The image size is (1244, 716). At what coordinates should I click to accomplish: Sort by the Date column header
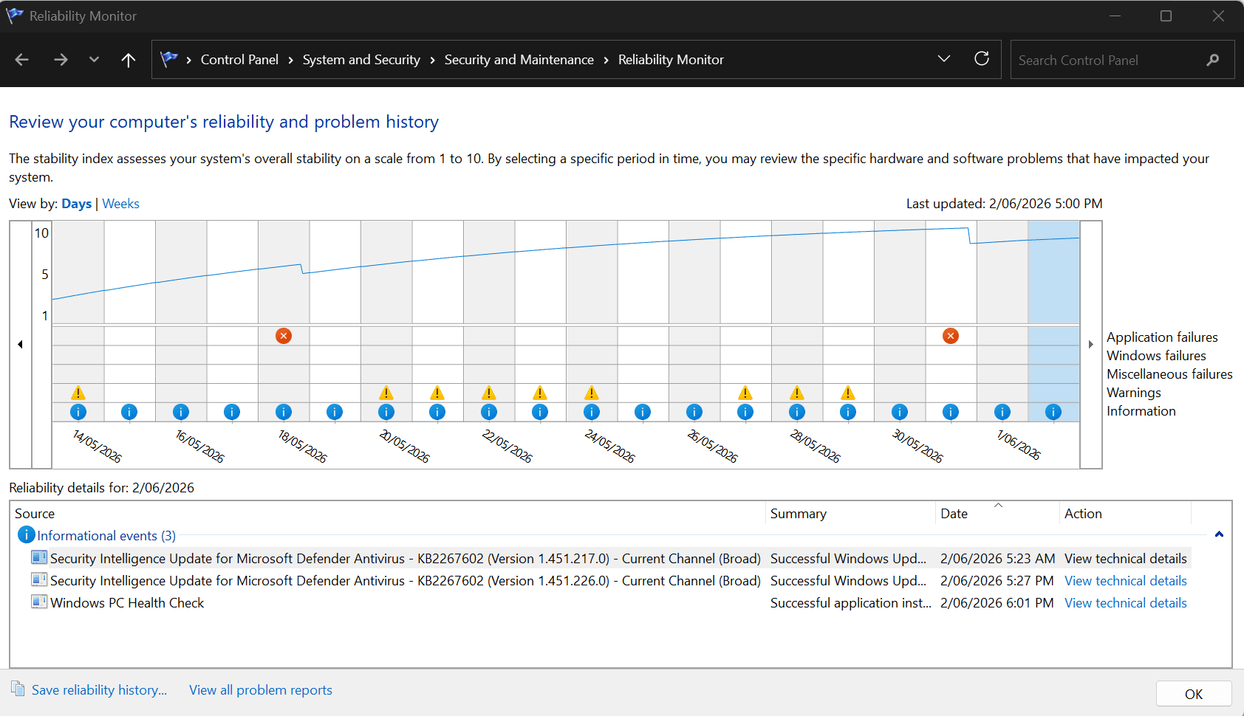coord(997,514)
